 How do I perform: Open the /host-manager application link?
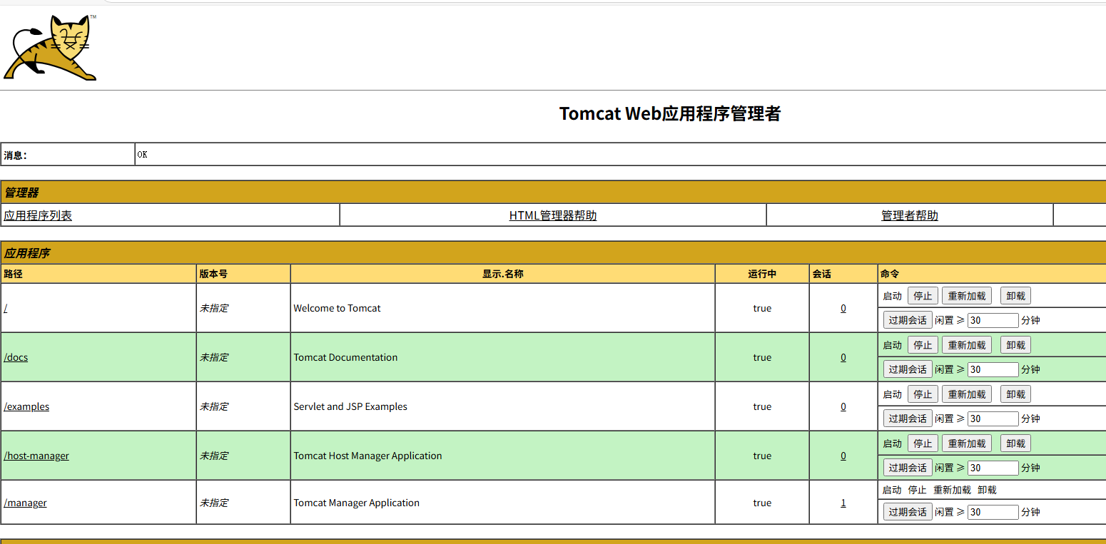tap(36, 456)
